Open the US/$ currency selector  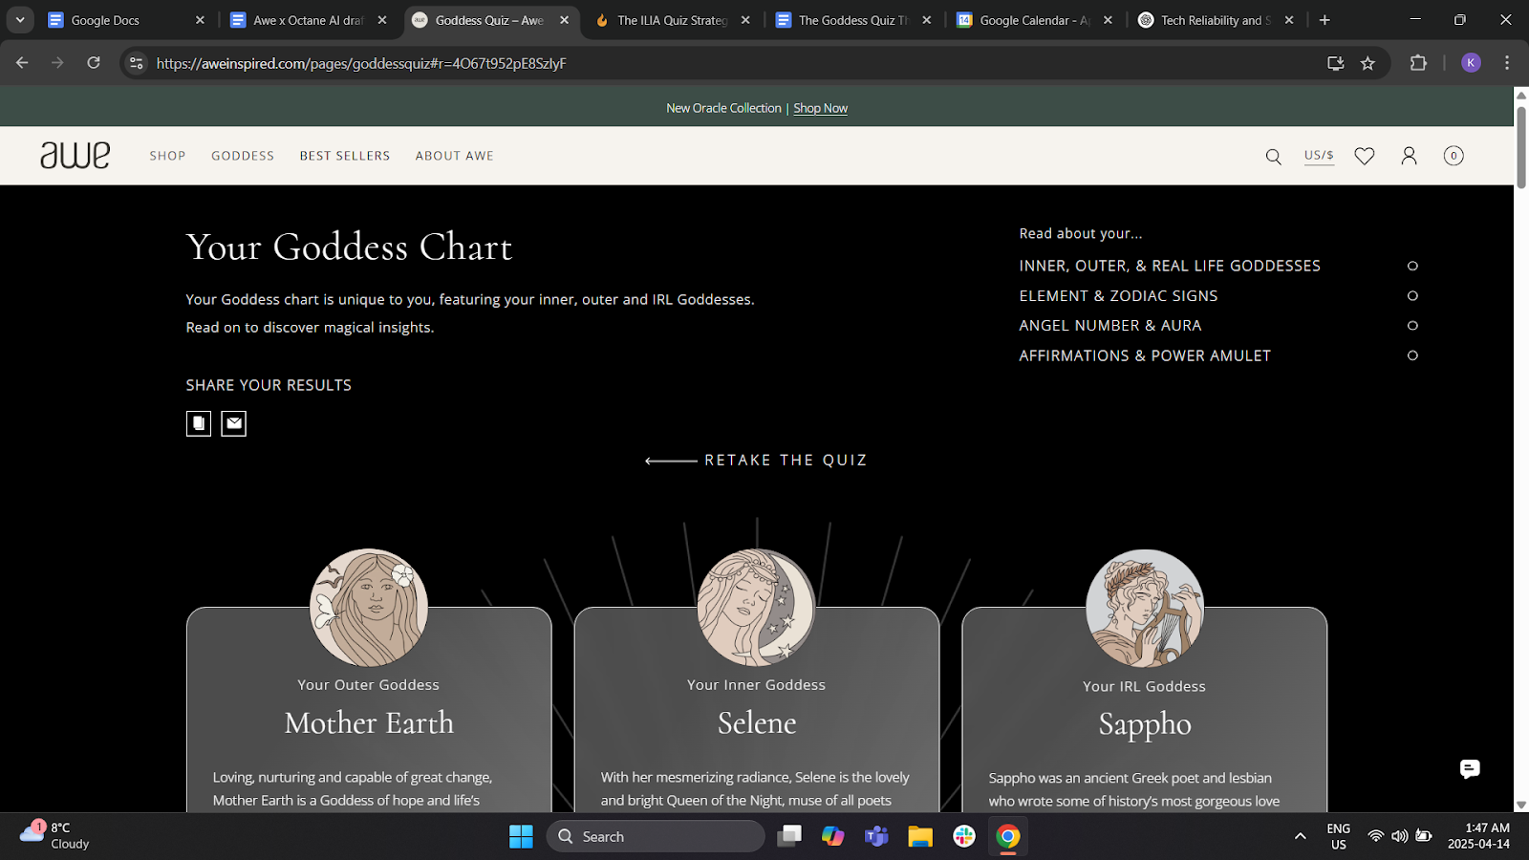click(1319, 156)
